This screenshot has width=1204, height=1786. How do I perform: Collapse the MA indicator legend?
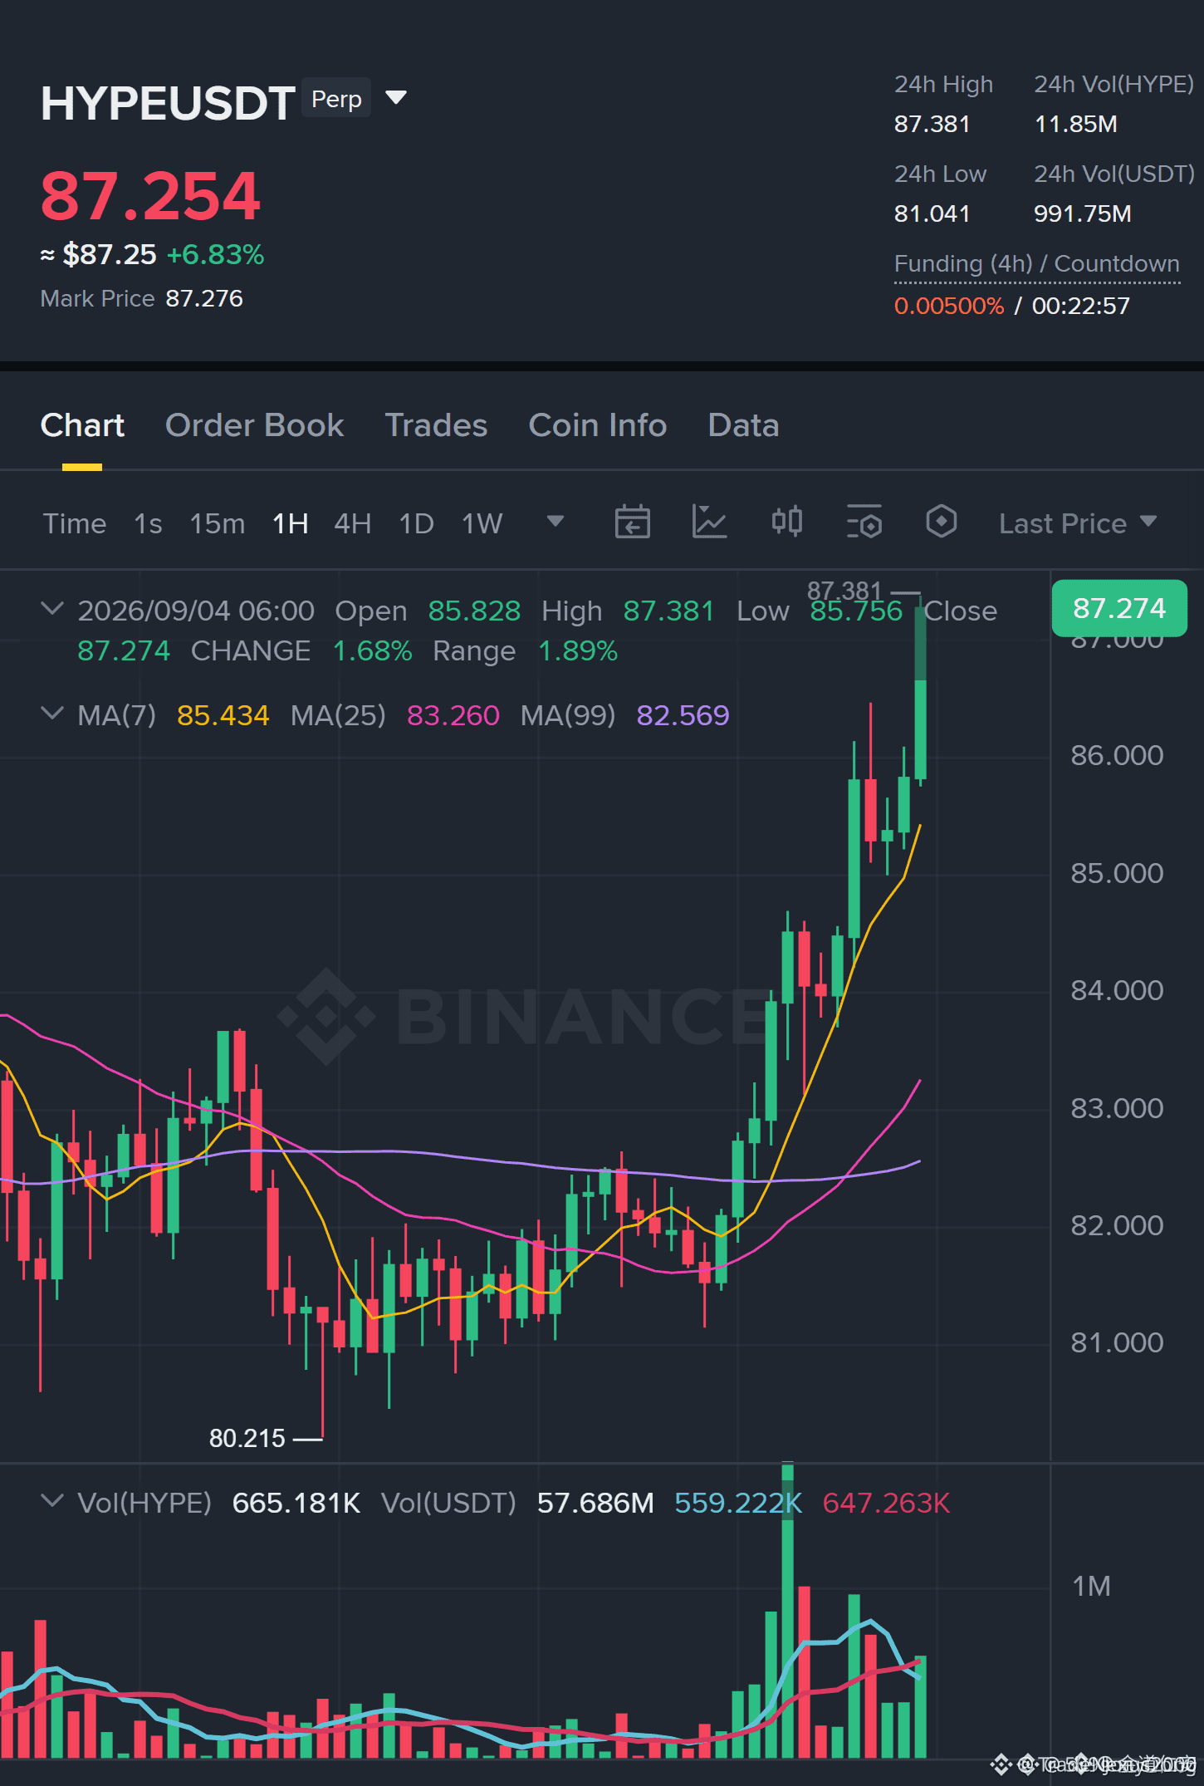(x=52, y=714)
